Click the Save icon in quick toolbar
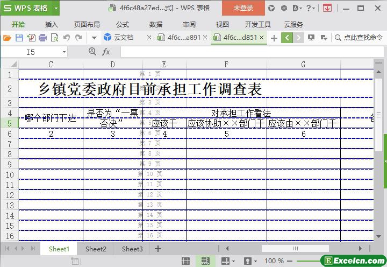387x267 pixels. [19, 38]
